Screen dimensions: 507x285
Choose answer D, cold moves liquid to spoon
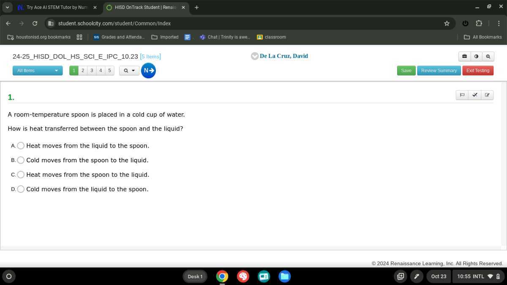21,189
